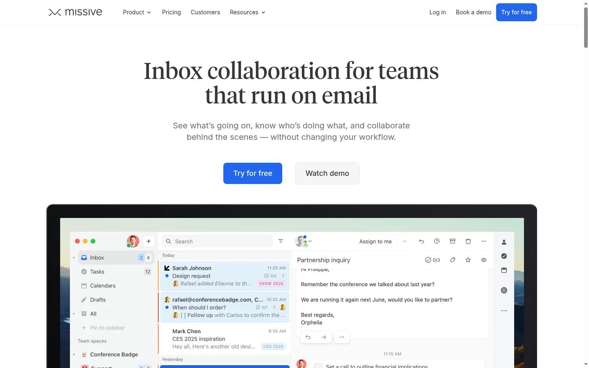Star the Partnership inquiry conversation
The width and height of the screenshot is (589, 368).
click(x=468, y=260)
